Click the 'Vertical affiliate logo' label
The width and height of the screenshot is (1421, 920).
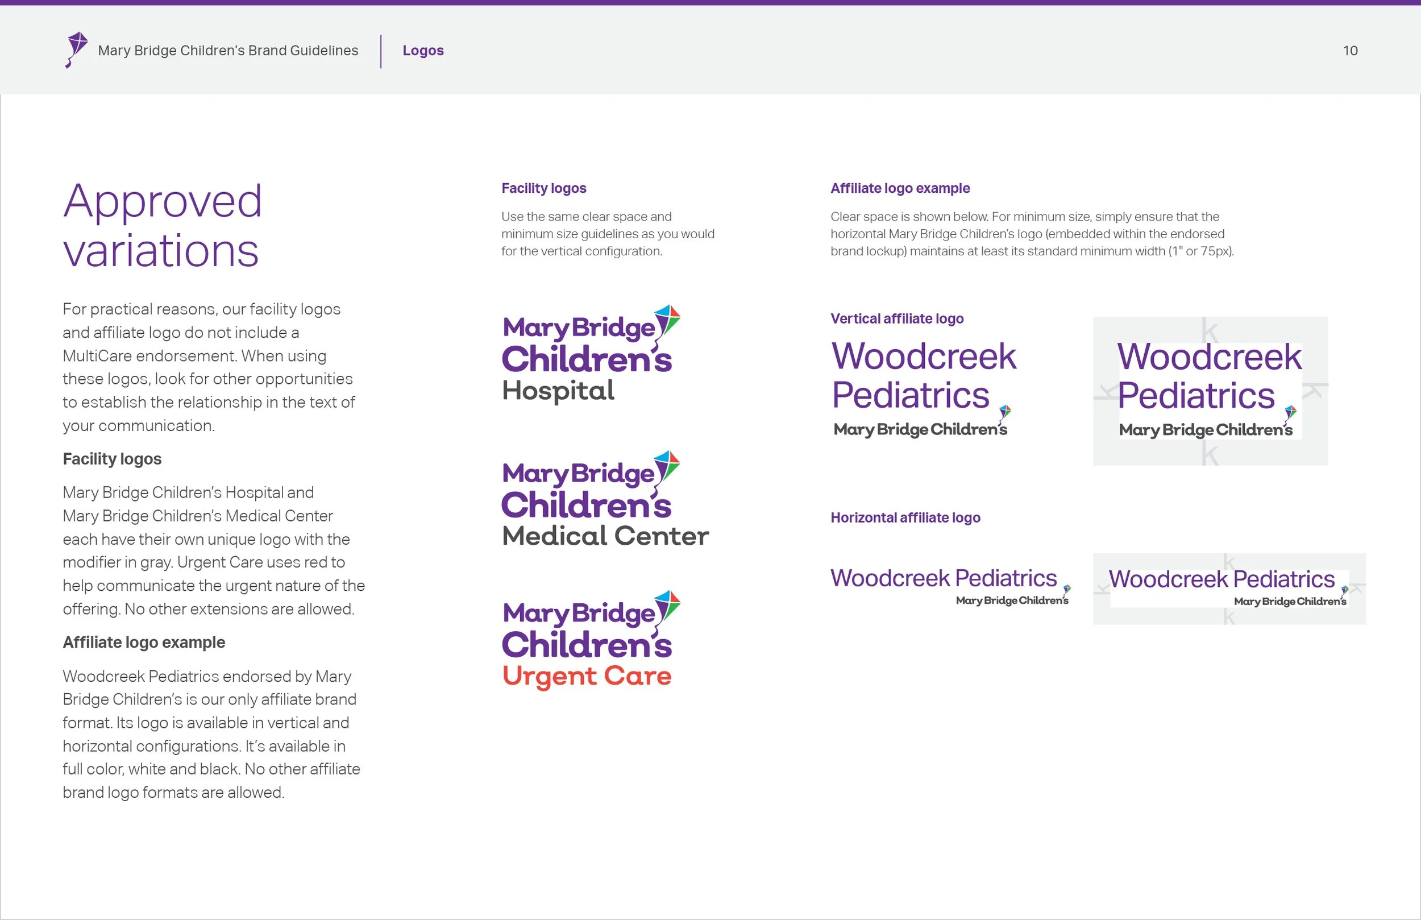897,318
